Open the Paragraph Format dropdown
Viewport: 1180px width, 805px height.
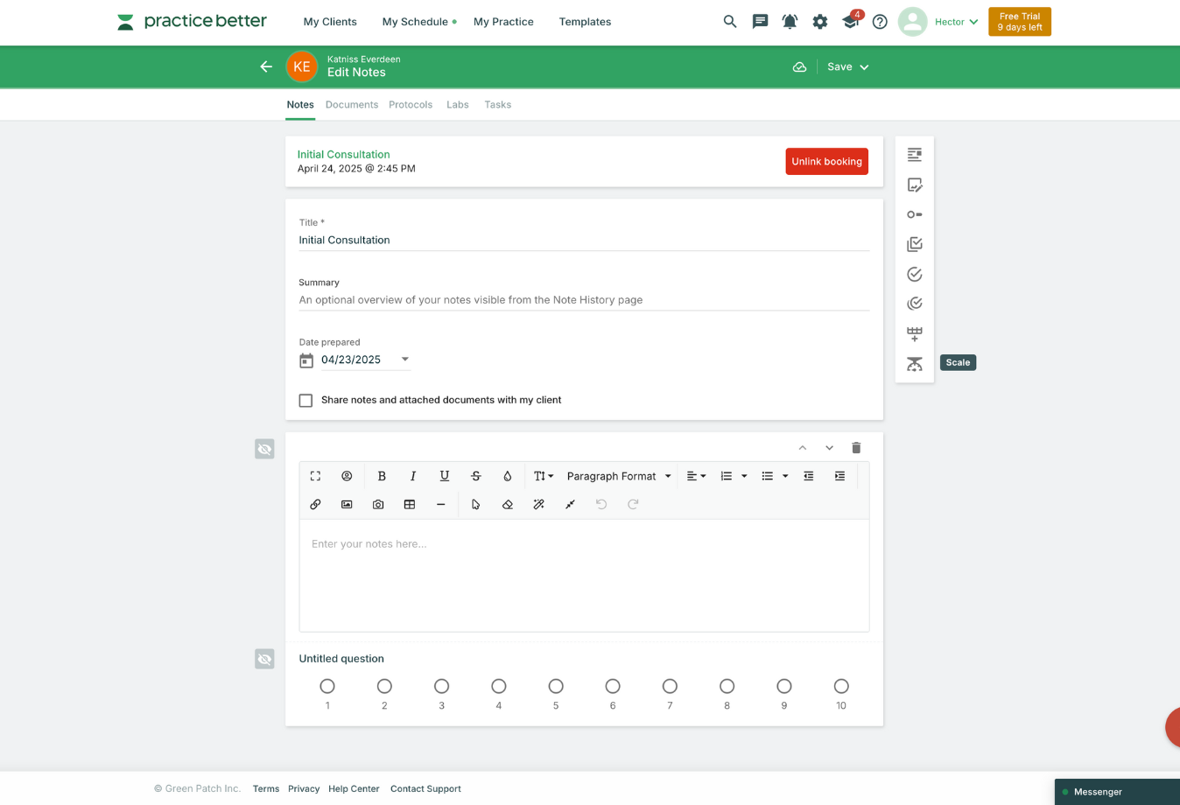click(619, 476)
